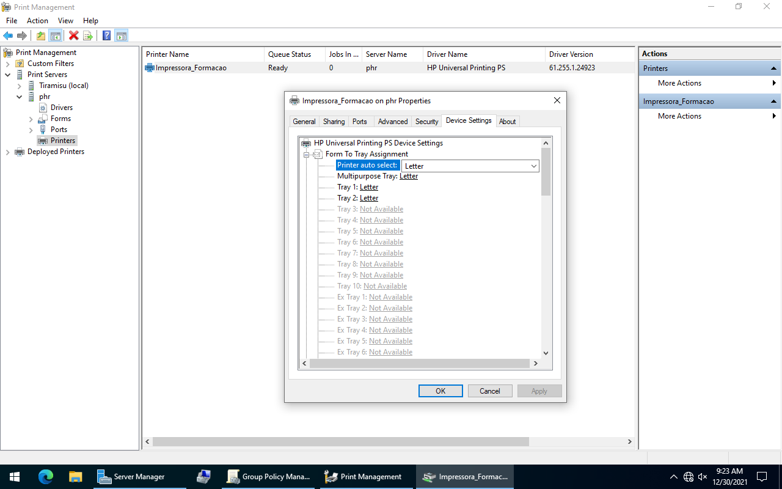Expand the Deployed Printers tree node
Image resolution: width=782 pixels, height=489 pixels.
tap(7, 152)
